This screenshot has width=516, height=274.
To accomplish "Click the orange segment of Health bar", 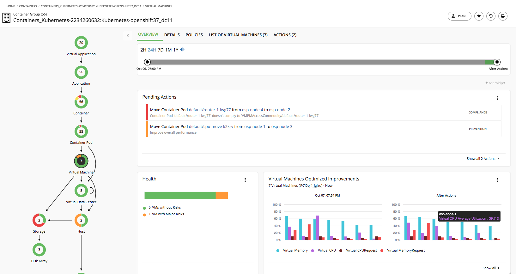I will (x=222, y=195).
